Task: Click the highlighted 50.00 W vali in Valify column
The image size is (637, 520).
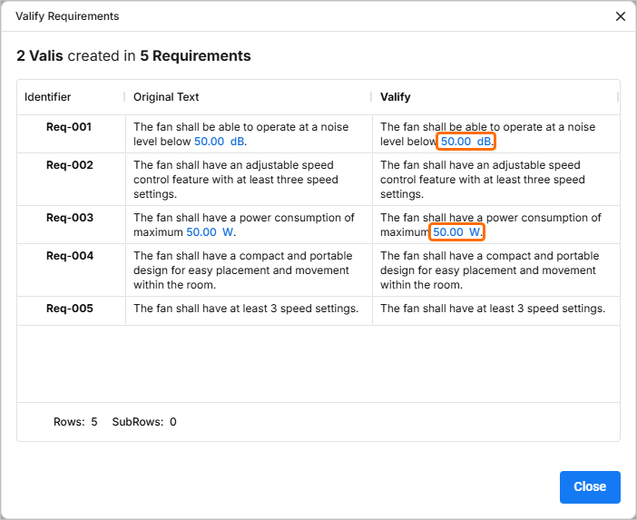Action: pos(457,232)
